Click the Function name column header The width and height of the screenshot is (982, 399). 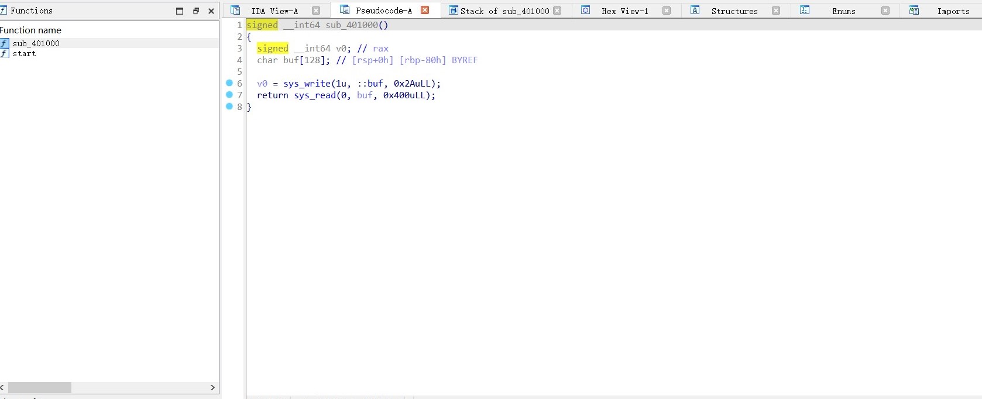(x=31, y=30)
